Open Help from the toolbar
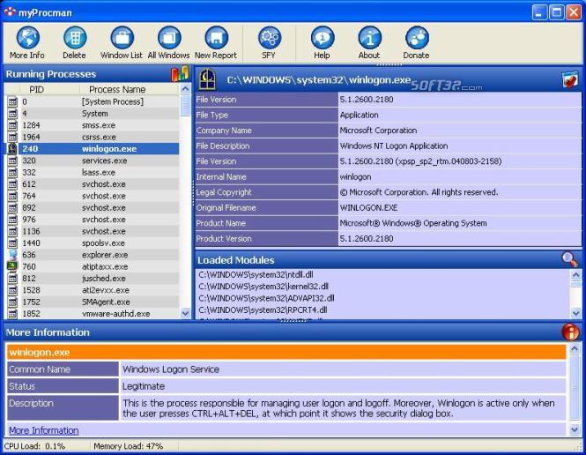Viewport: 586px width, 455px height. click(x=322, y=38)
